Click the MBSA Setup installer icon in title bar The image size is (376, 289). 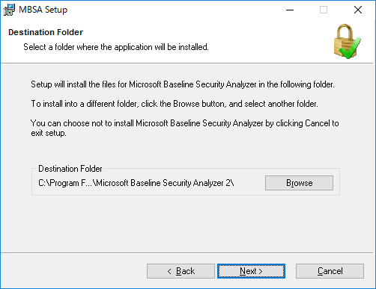[x=9, y=10]
